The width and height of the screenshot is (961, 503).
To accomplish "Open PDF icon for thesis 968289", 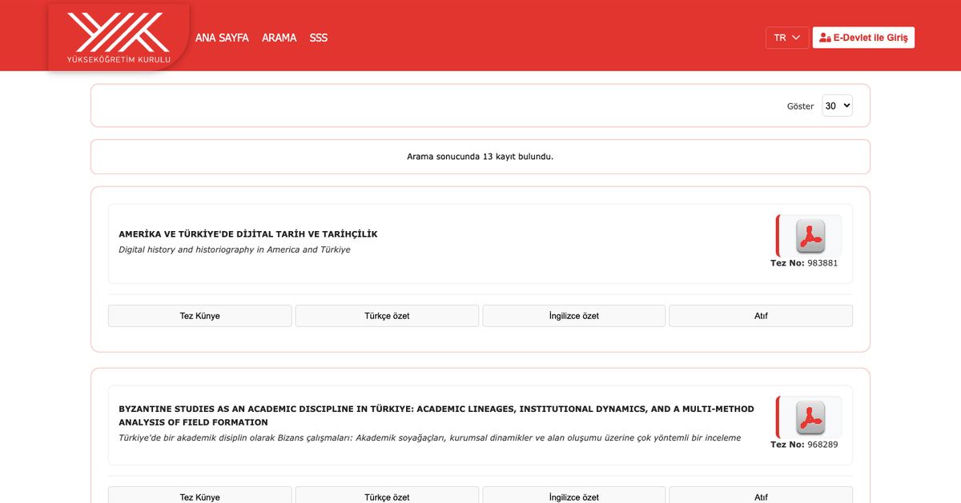I will point(810,417).
